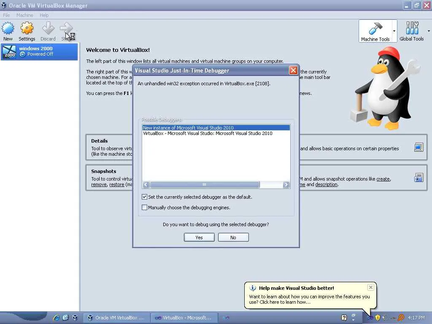Select the Machine Tools hammer icon
Viewport: 432px width, 324px height.
(x=375, y=29)
